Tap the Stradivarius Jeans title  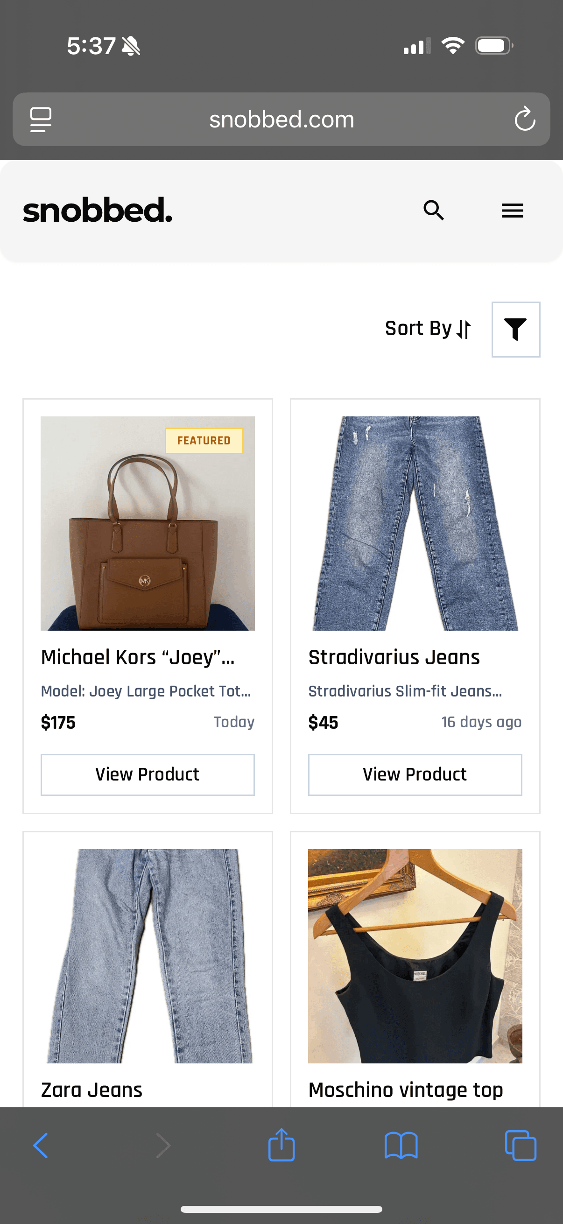tap(394, 658)
